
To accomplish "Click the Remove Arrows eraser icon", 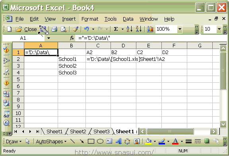I will pos(6,72).
